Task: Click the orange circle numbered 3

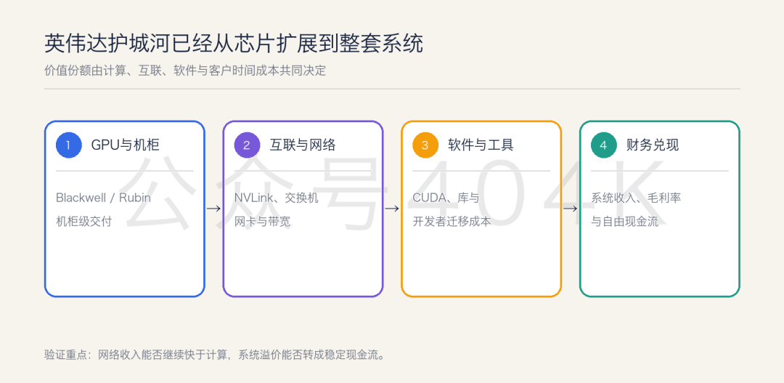Action: pos(425,145)
